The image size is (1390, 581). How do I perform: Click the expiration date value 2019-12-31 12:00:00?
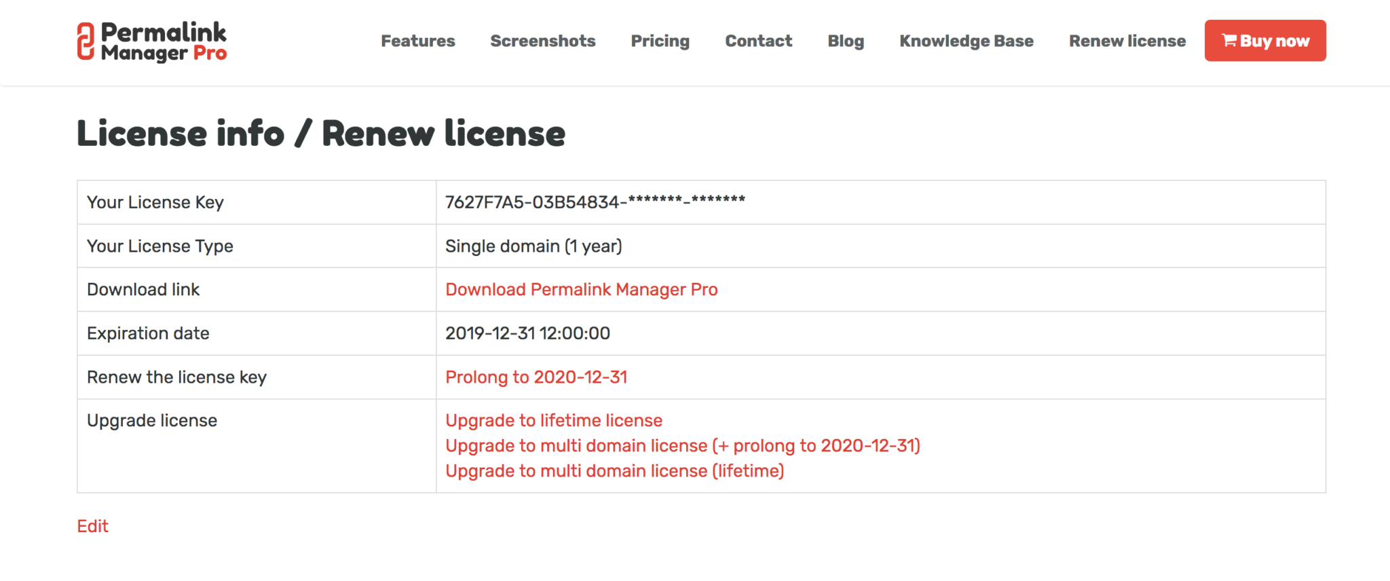pos(527,333)
